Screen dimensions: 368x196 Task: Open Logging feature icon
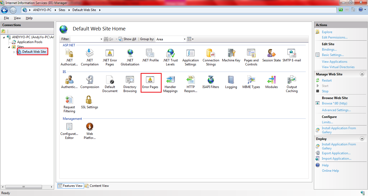[x=231, y=82]
